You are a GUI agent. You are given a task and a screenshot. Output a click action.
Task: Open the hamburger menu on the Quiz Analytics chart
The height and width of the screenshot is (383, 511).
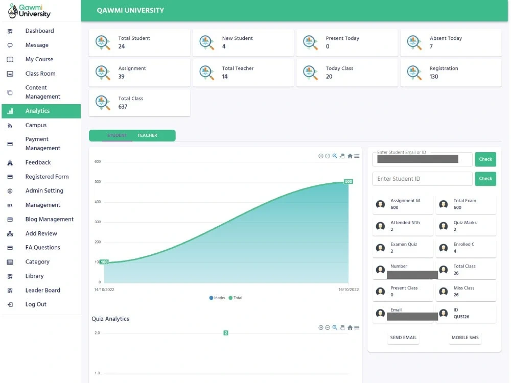click(x=356, y=327)
